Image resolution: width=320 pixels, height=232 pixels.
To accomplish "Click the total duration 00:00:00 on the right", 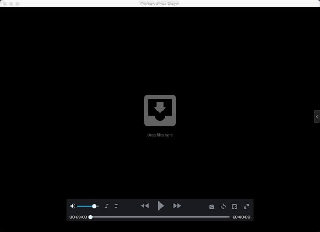I will (x=241, y=217).
